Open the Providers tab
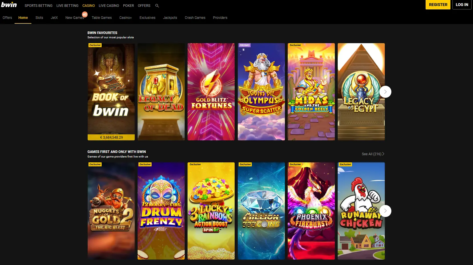 (220, 18)
